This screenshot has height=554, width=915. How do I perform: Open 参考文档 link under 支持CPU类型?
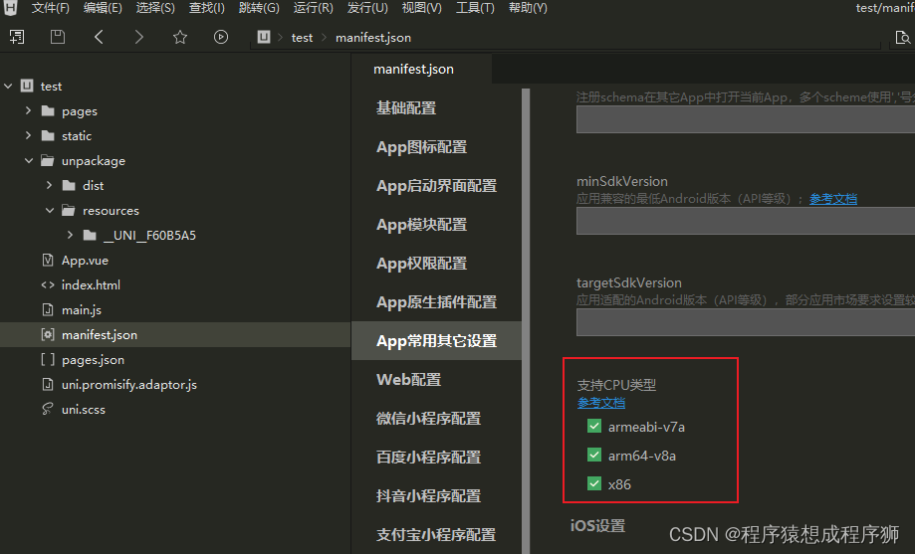pos(601,403)
